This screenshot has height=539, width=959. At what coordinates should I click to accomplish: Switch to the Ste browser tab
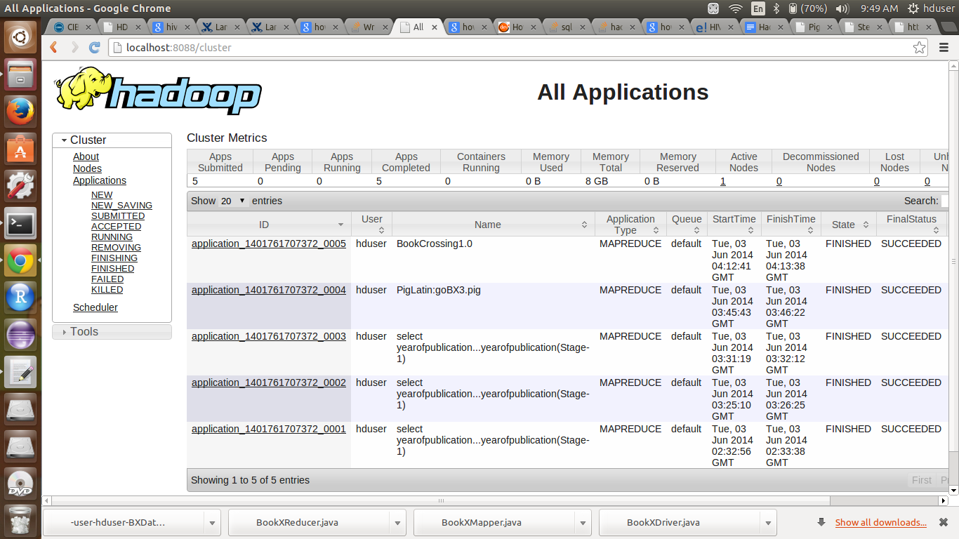click(864, 27)
